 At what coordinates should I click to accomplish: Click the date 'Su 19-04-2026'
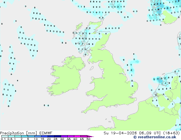(x=120, y=133)
